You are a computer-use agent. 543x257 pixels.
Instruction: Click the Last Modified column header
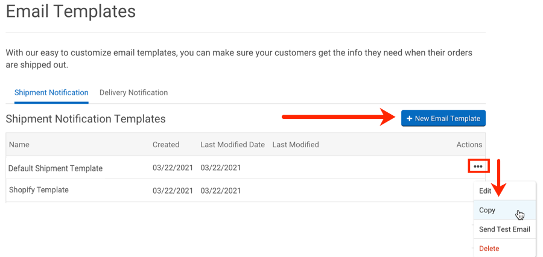[x=295, y=145]
